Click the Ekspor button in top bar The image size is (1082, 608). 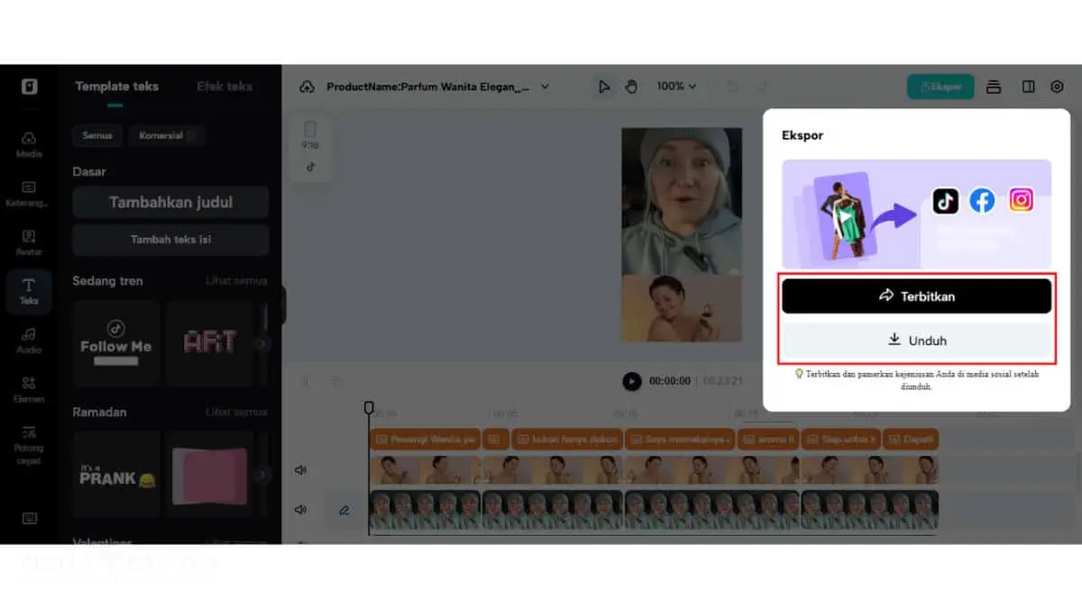940,86
